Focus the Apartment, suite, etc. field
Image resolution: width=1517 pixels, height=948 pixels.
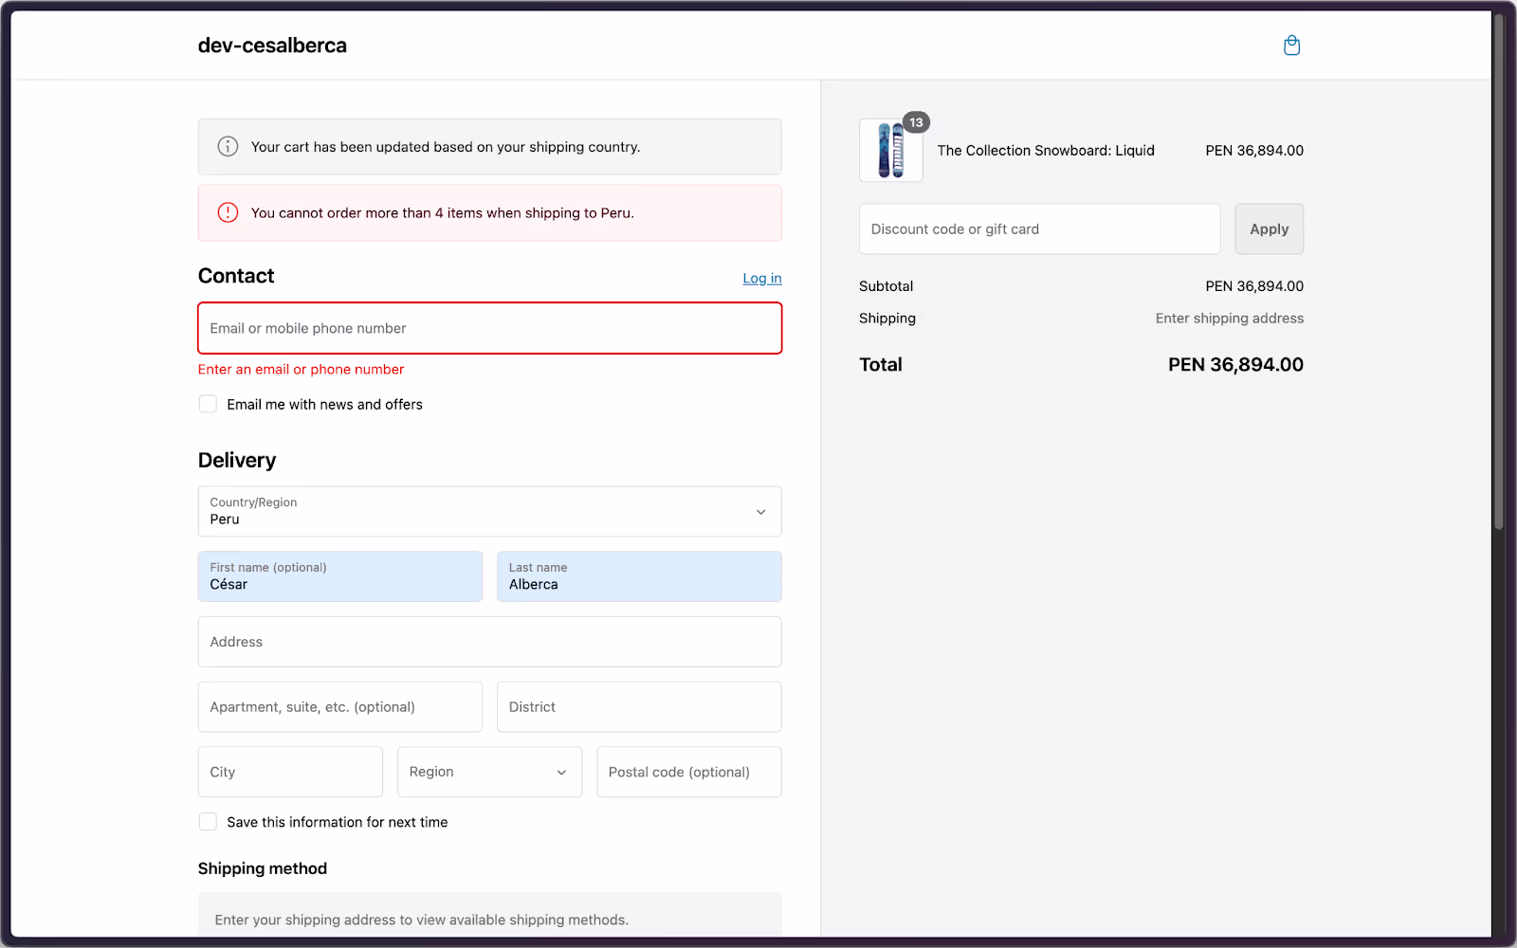click(340, 707)
